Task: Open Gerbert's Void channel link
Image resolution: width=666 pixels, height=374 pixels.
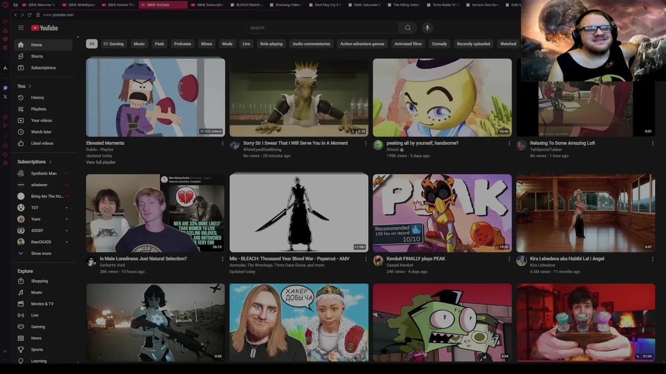Action: 112,265
